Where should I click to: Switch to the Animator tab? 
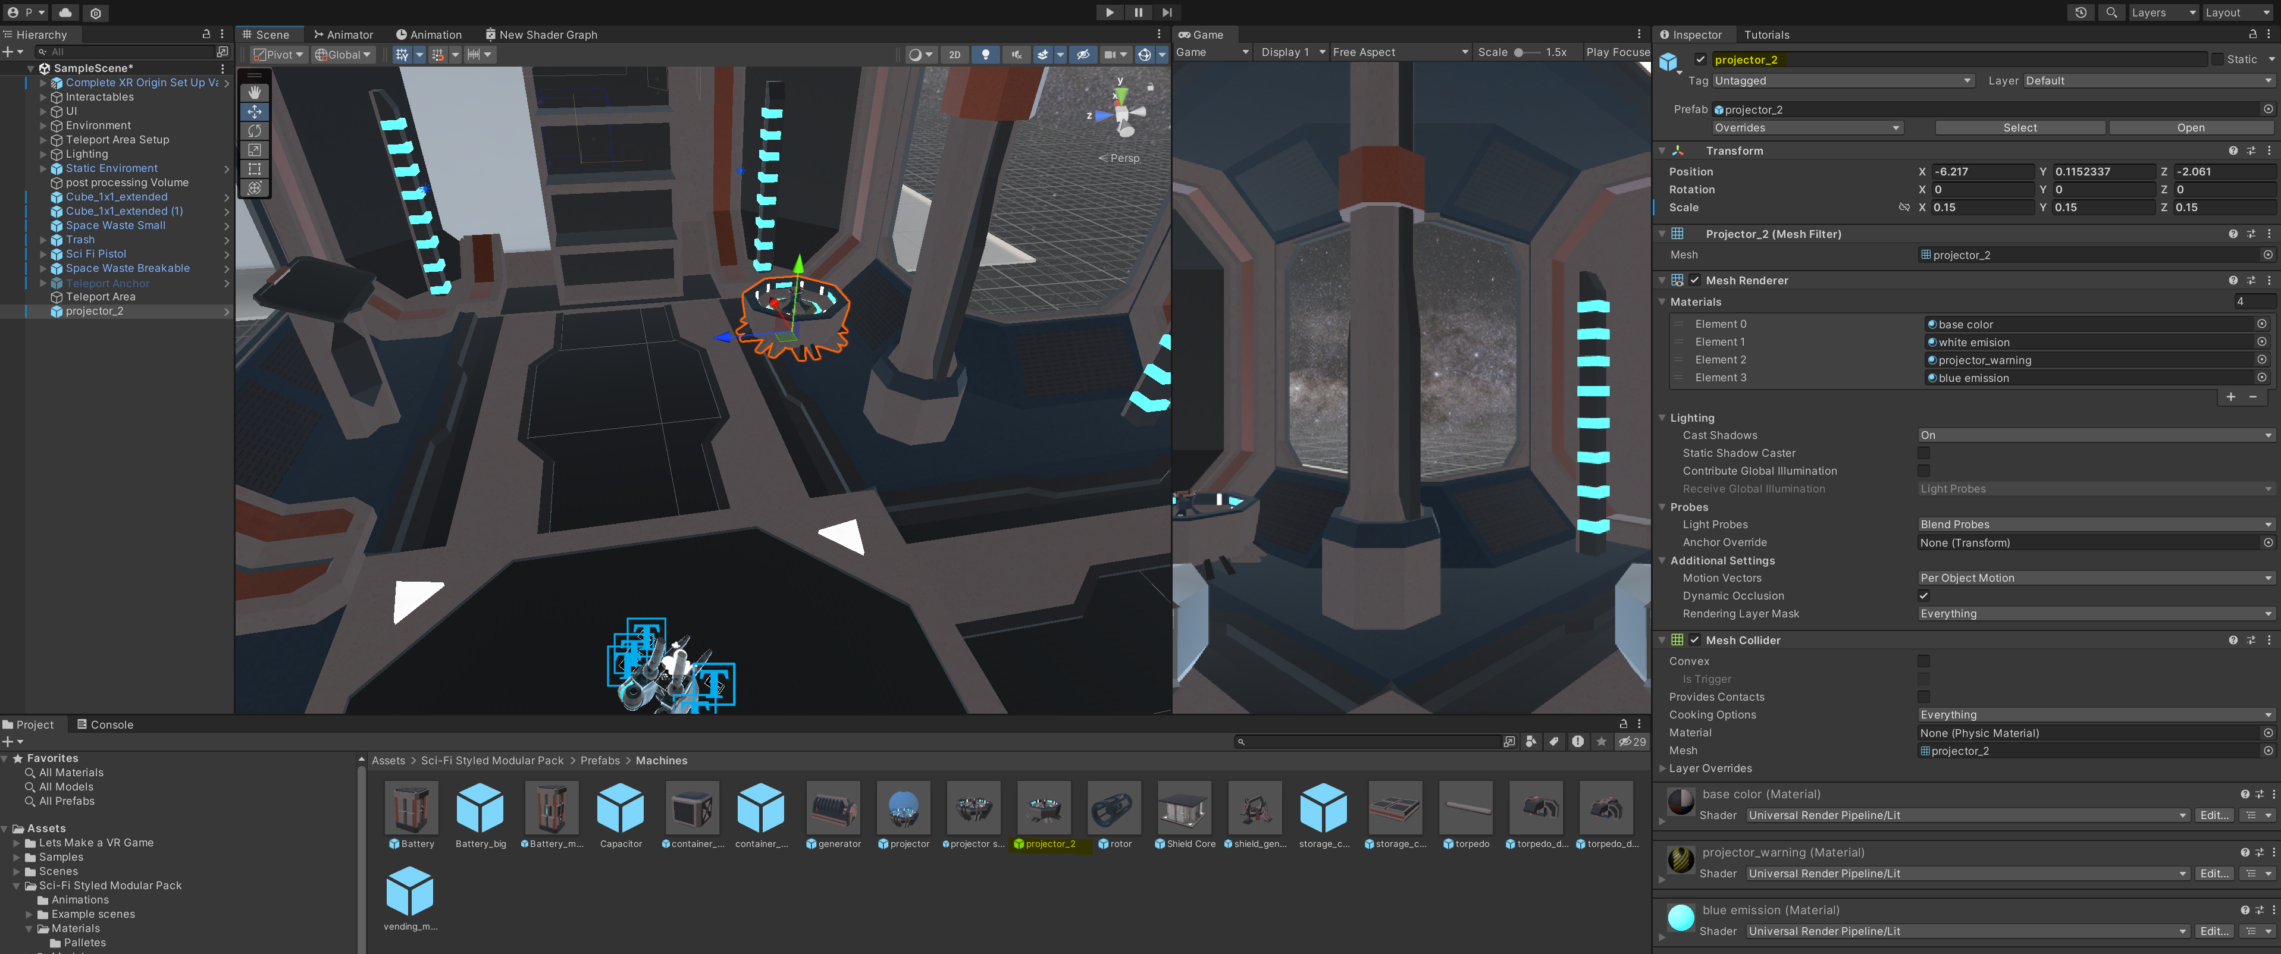click(343, 34)
